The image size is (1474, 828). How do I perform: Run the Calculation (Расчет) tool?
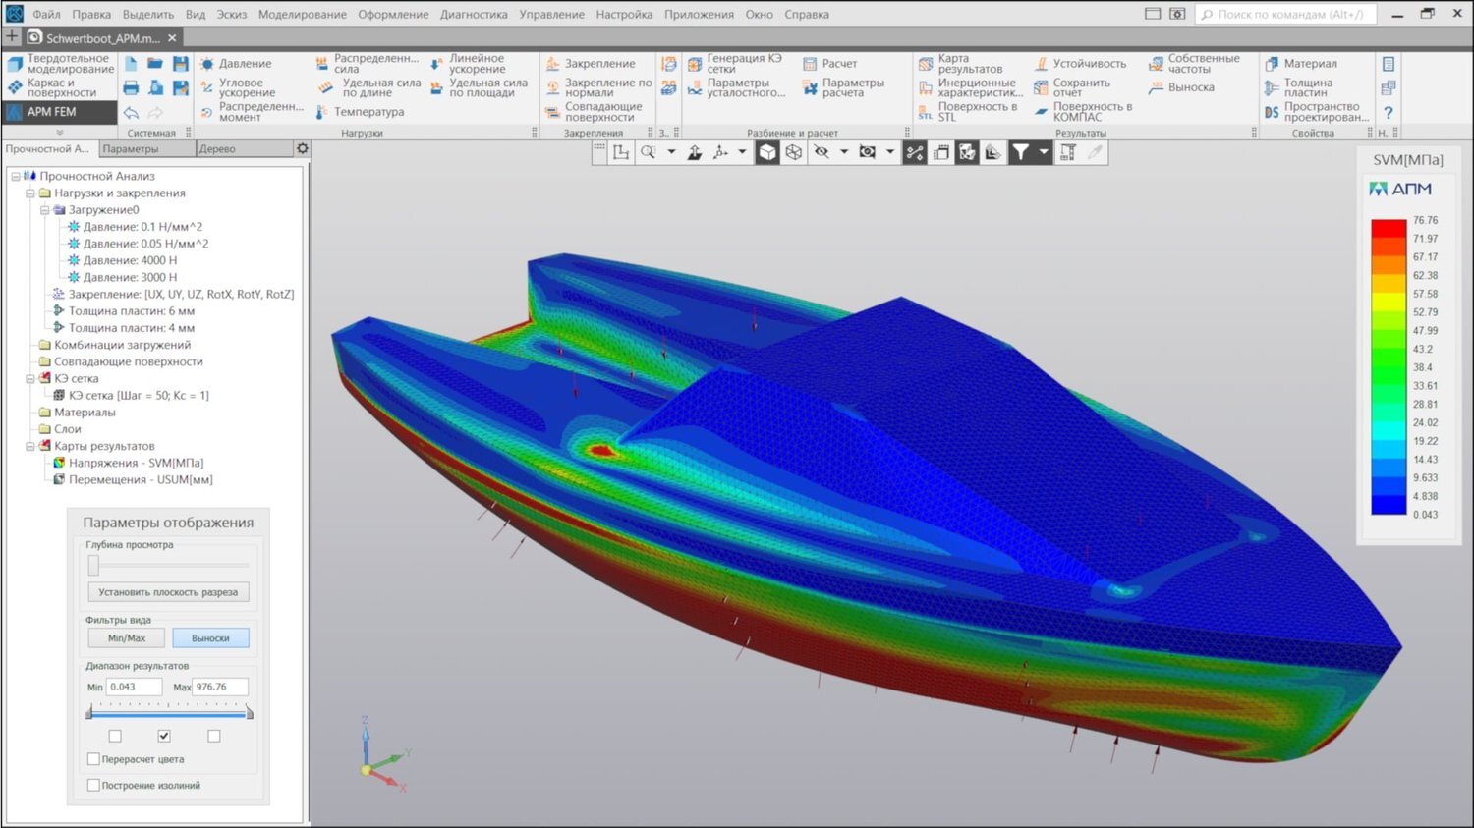[x=811, y=64]
